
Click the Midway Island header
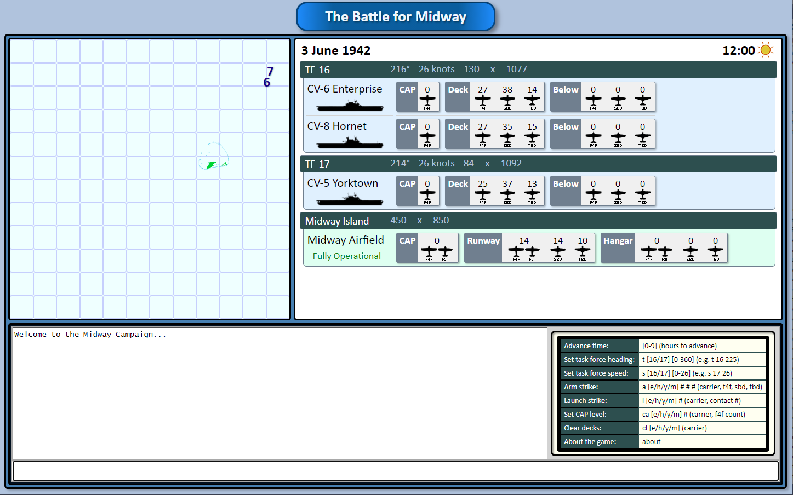[538, 221]
